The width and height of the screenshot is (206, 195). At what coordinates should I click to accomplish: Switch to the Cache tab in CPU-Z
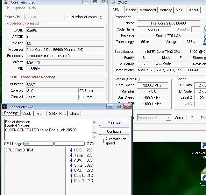(131, 10)
